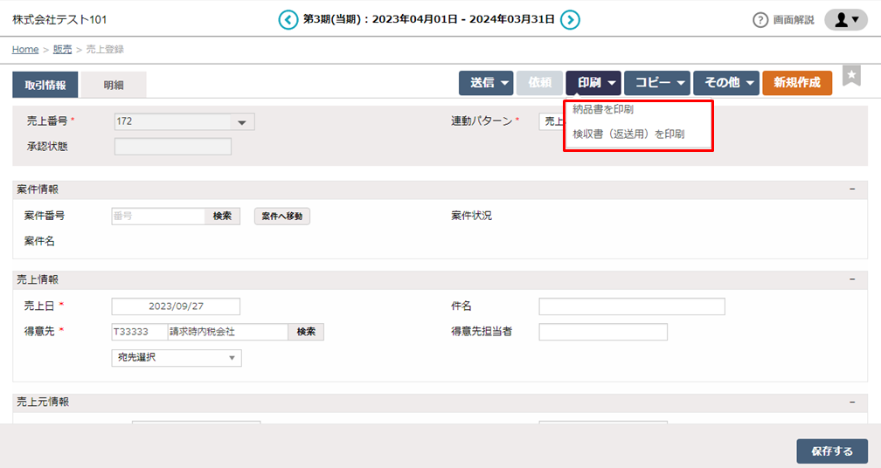The image size is (881, 468).
Task: Open the 画面解説 help icon
Action: [760, 20]
